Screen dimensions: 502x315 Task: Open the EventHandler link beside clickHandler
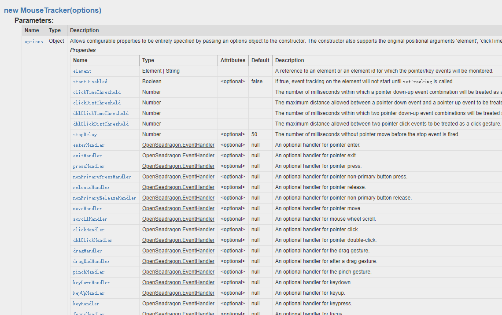click(x=178, y=230)
